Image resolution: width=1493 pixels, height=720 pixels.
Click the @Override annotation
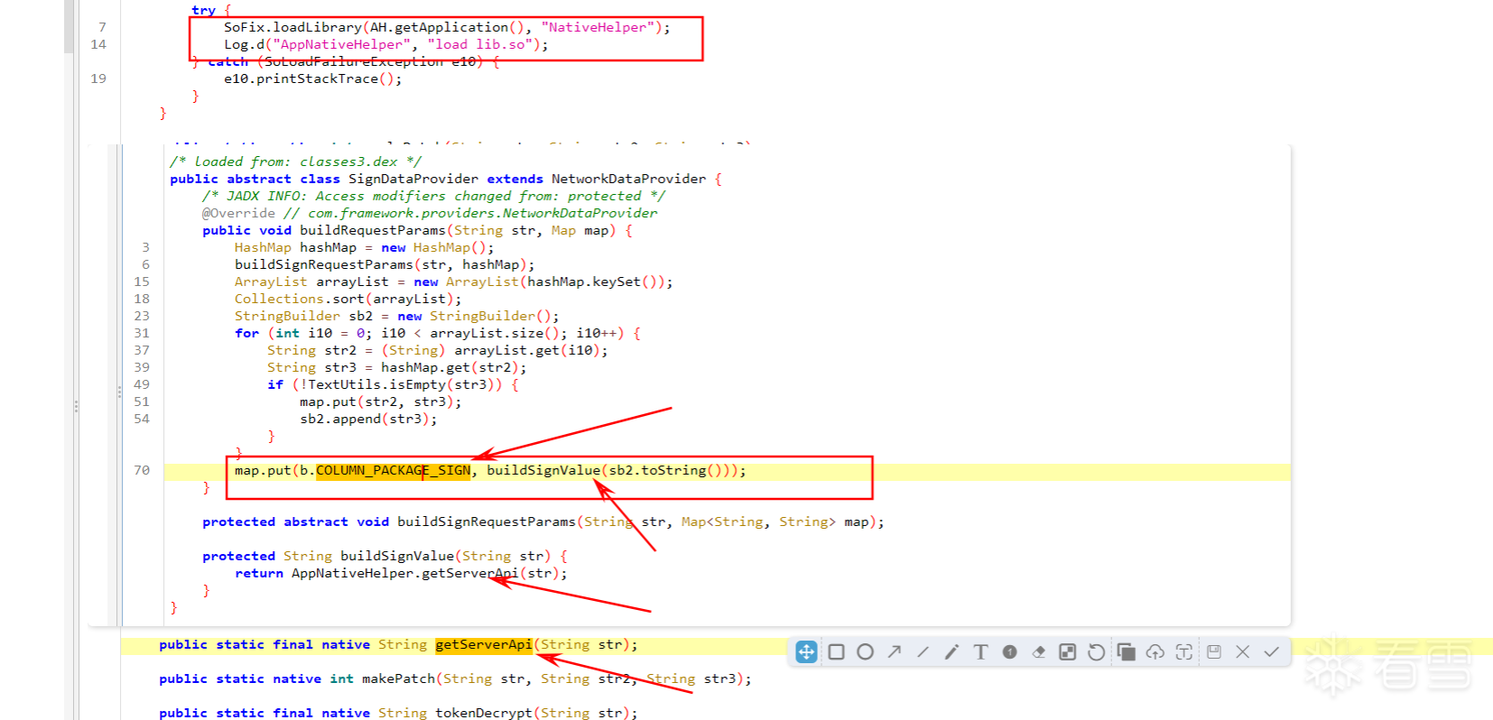[238, 213]
